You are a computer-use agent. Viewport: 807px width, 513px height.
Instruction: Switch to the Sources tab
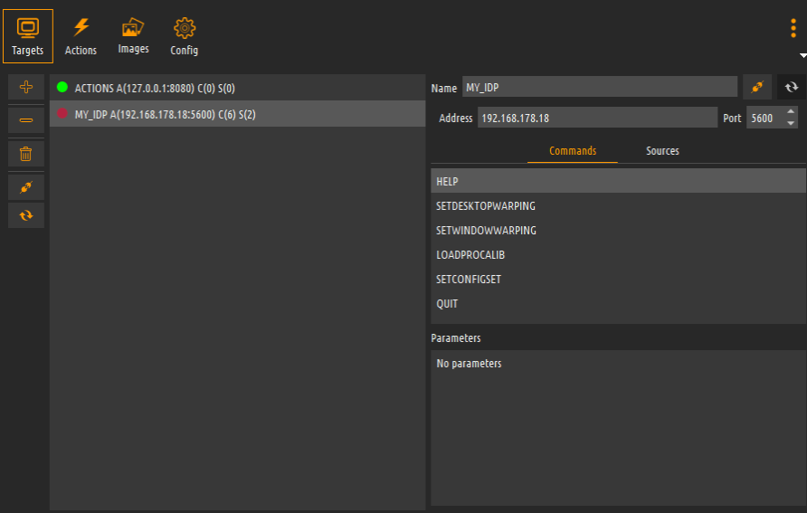click(x=662, y=151)
